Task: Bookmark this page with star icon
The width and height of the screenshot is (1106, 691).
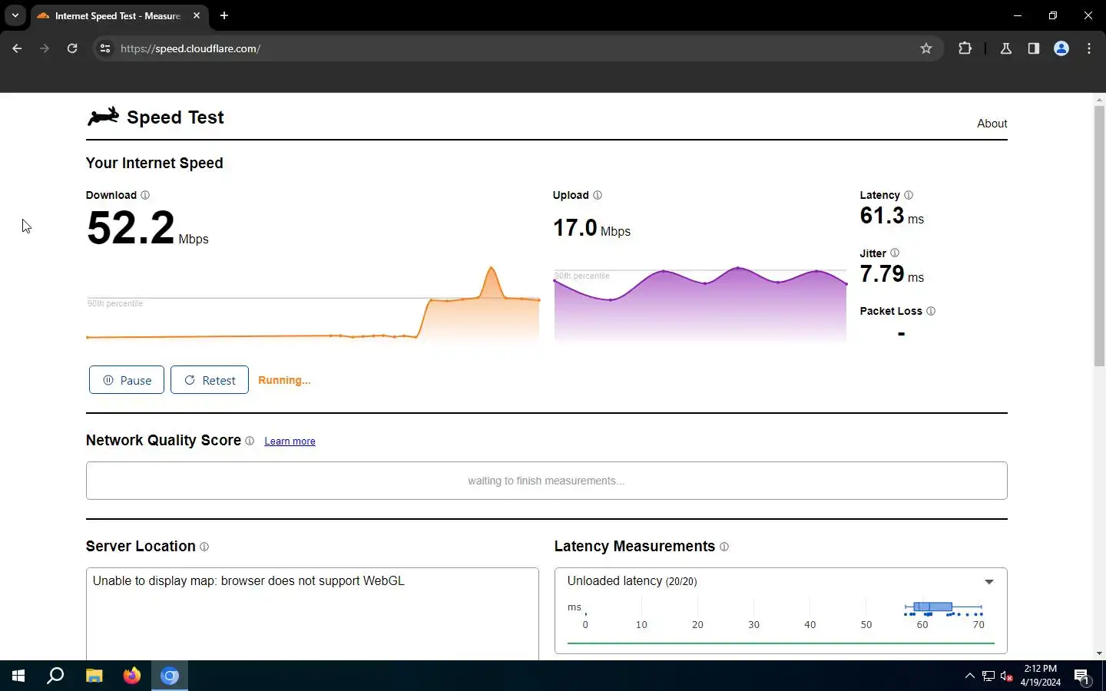Action: pyautogui.click(x=926, y=48)
